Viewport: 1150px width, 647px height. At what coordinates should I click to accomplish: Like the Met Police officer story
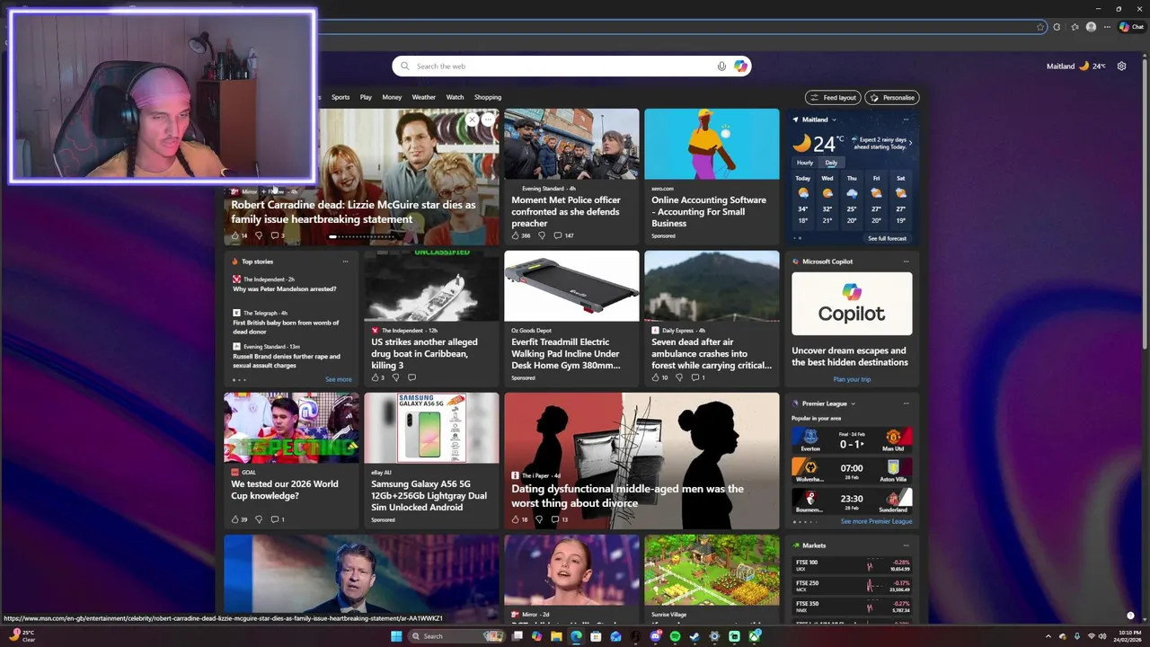[x=516, y=235]
